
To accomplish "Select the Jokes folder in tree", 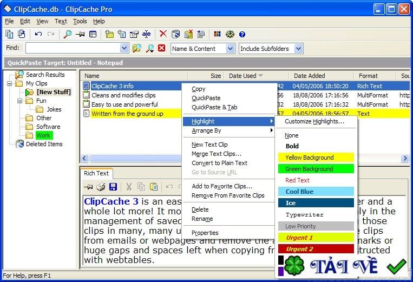I will point(54,109).
